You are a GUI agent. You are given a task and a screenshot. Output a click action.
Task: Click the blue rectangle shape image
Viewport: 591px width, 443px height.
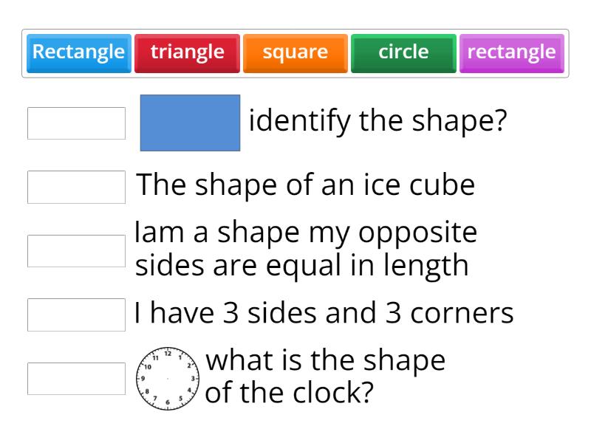click(189, 123)
